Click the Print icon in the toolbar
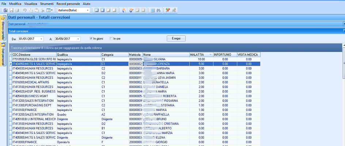Screen dimensions: 345x146 click(17, 10)
